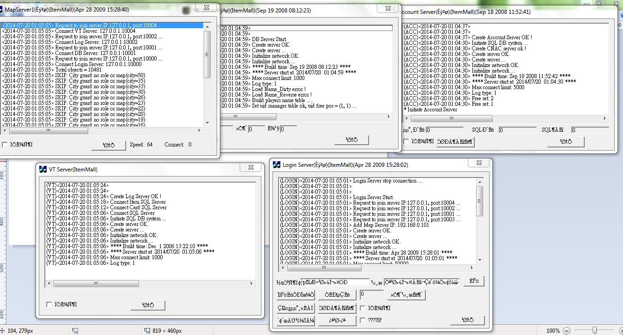Click the VT Server log's scroll right arrow
The width and height of the screenshot is (623, 335).
pyautogui.click(x=252, y=283)
